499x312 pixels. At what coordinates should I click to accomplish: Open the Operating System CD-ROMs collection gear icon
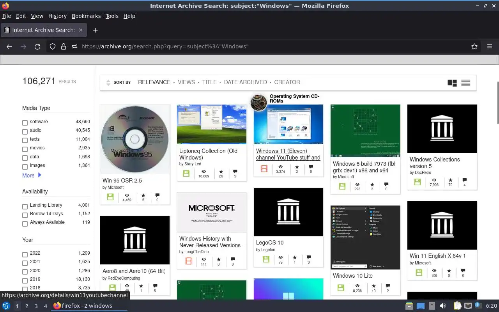pyautogui.click(x=258, y=103)
